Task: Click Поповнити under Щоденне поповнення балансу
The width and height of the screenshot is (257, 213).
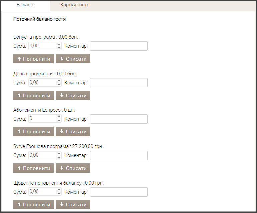Action: (x=33, y=204)
